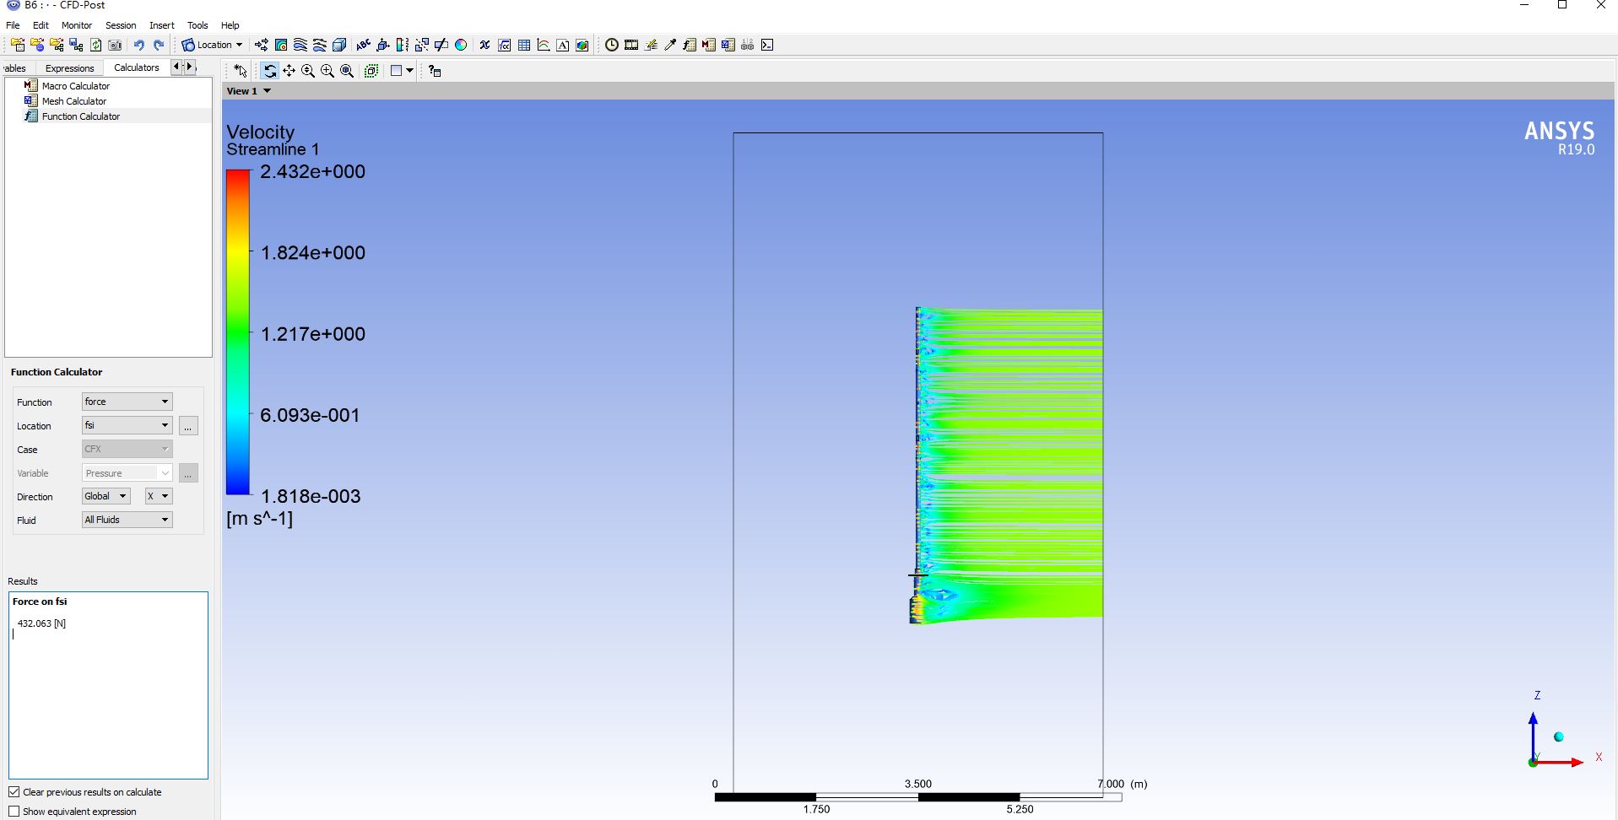Open the viewport layout dropdown arrow

410,71
